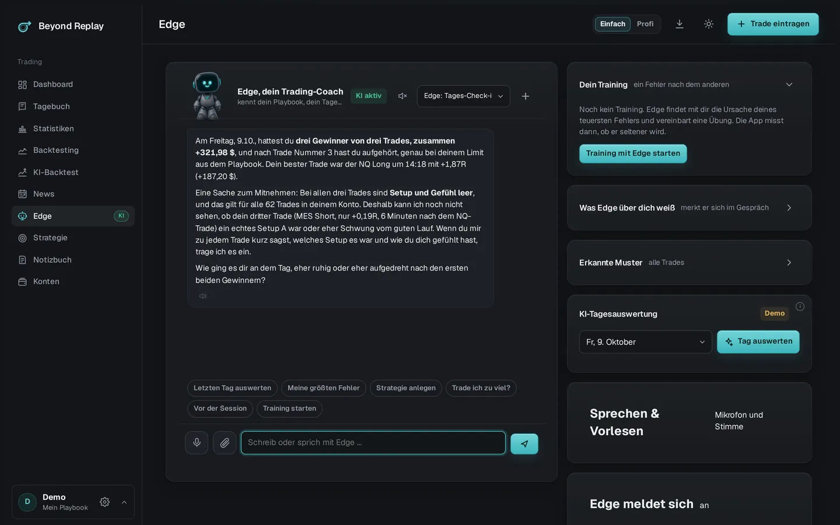The image size is (840, 525).
Task: Navigate to Backtesting
Action: point(73,150)
